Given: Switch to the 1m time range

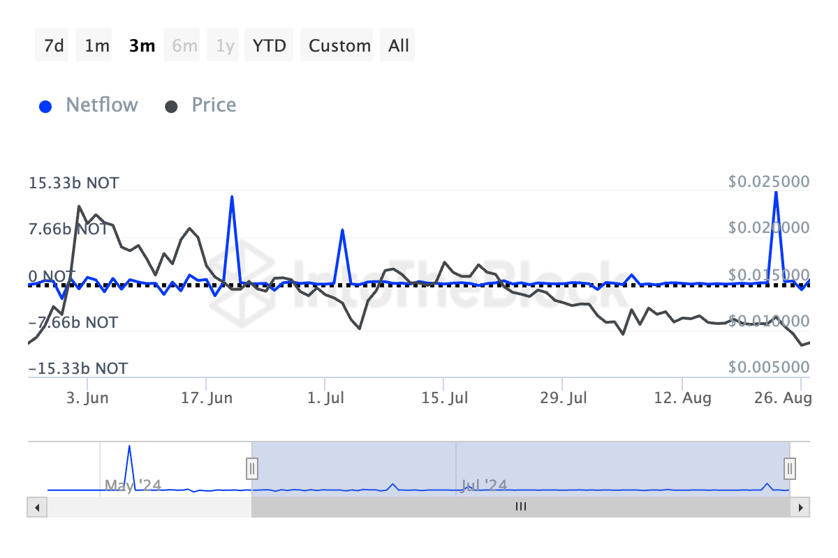Looking at the screenshot, I should pyautogui.click(x=97, y=46).
